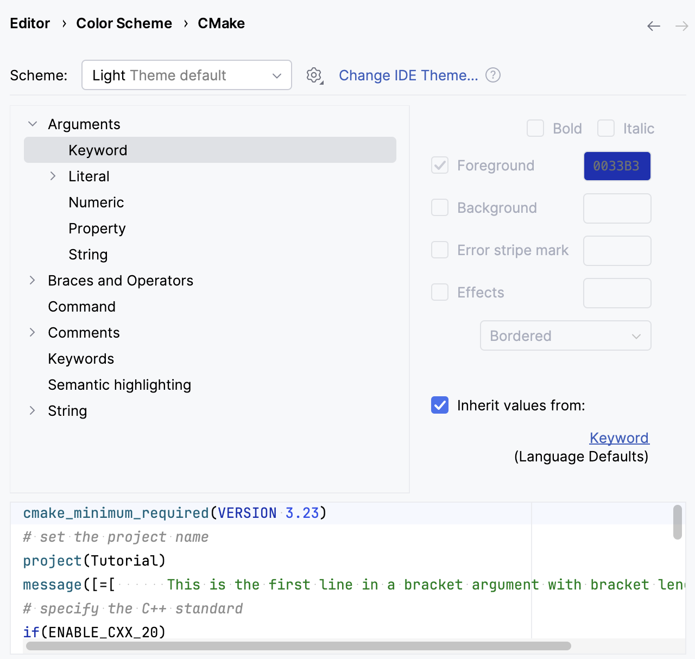
Task: Enable Italic formatting for Keyword
Action: tap(606, 128)
